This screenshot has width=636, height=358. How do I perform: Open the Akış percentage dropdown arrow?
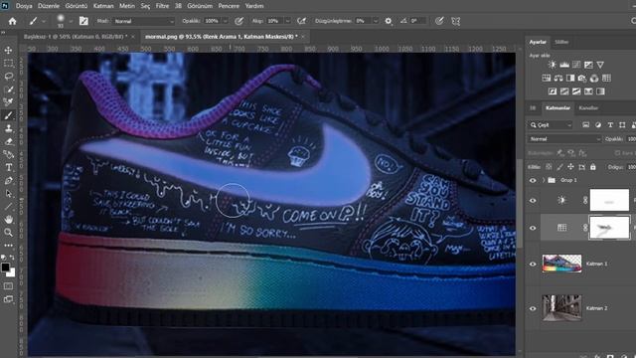click(287, 21)
